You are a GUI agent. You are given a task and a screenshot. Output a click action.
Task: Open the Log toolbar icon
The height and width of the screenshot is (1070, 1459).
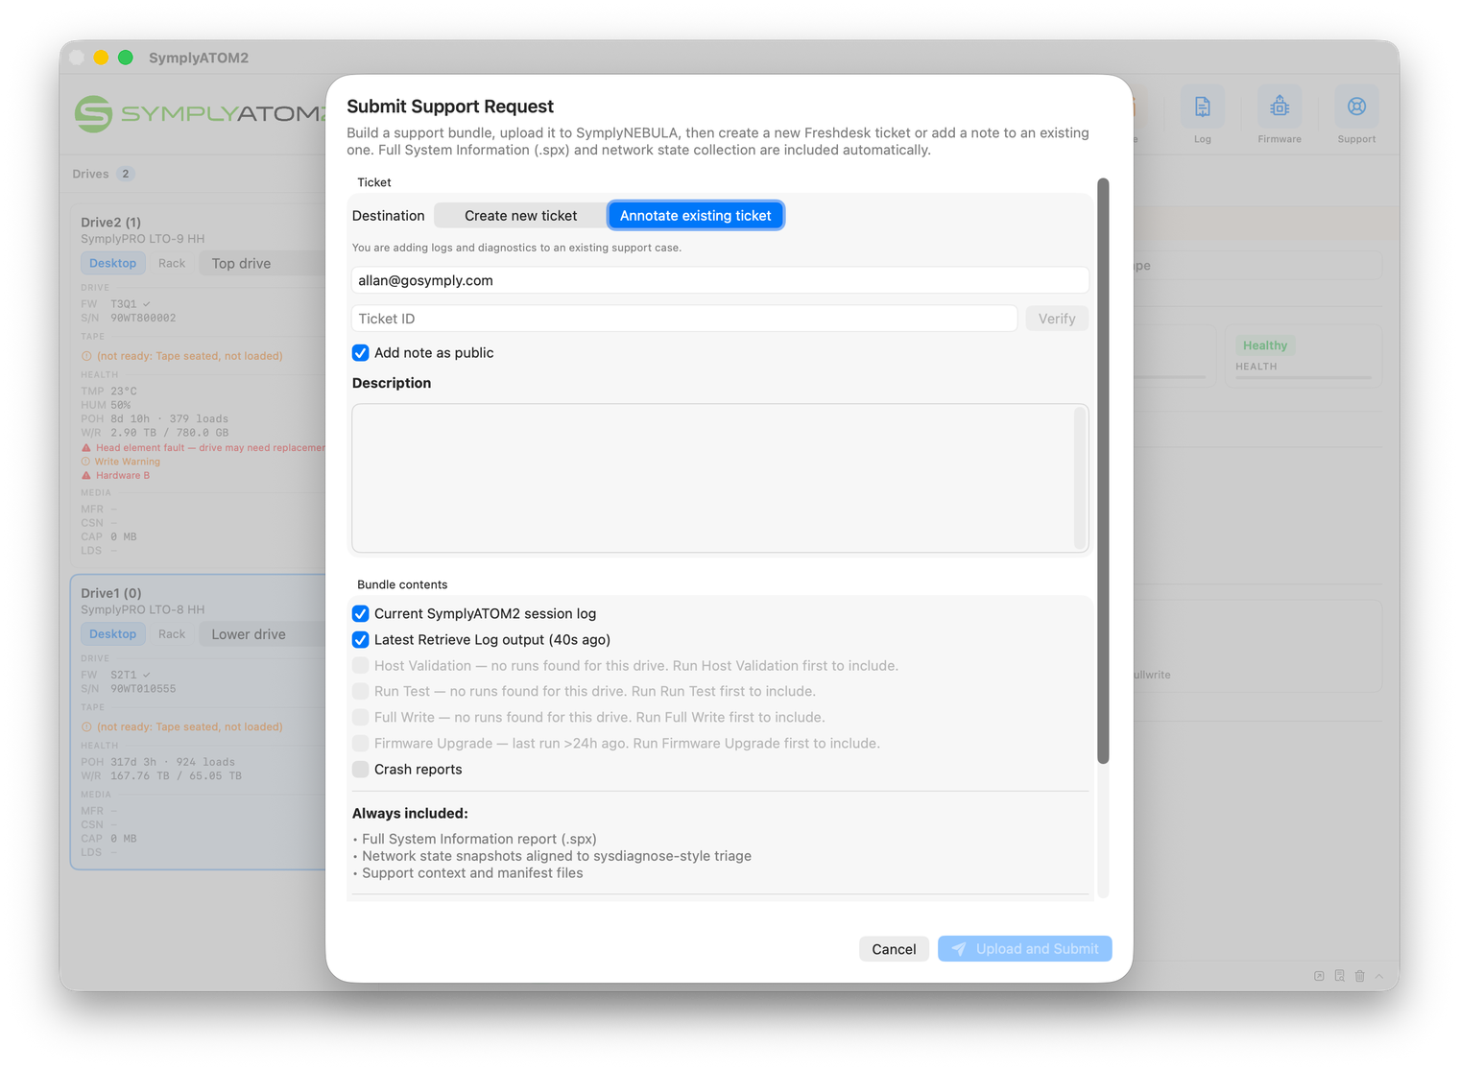coord(1202,107)
